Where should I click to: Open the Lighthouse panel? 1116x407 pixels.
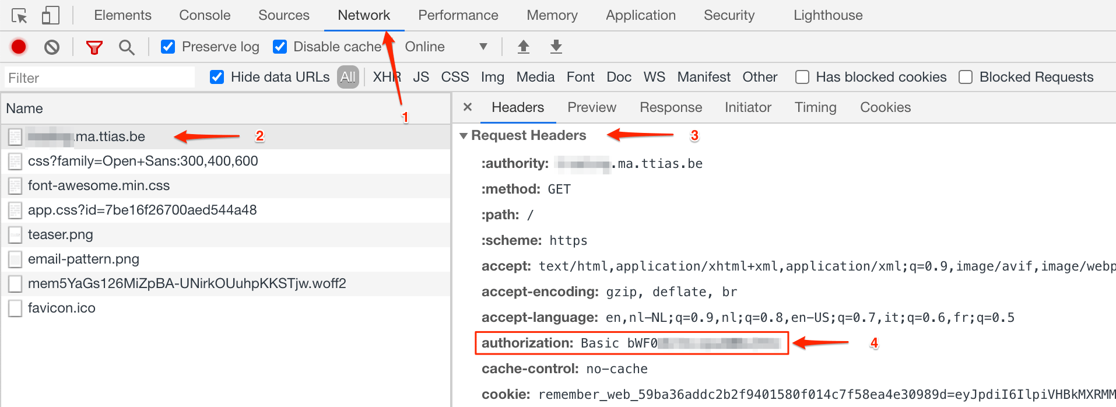(x=828, y=15)
